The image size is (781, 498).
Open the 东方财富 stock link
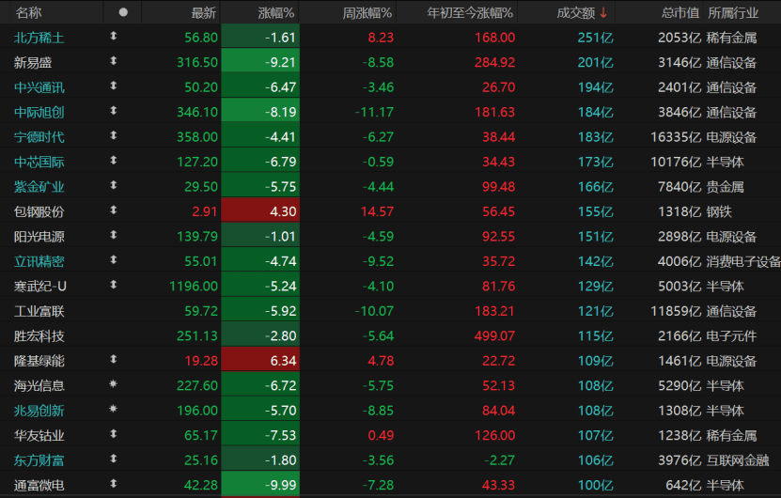point(39,459)
